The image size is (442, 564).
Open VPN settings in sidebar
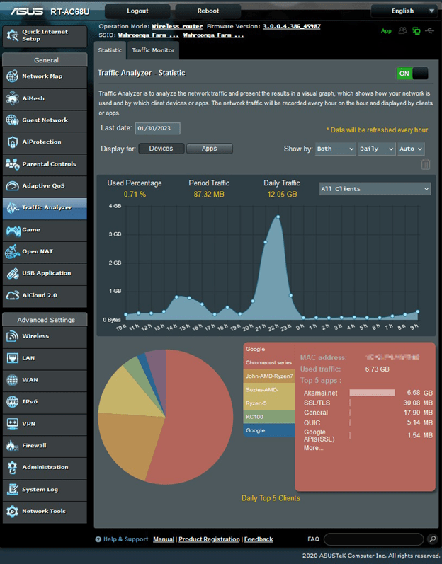[44, 423]
